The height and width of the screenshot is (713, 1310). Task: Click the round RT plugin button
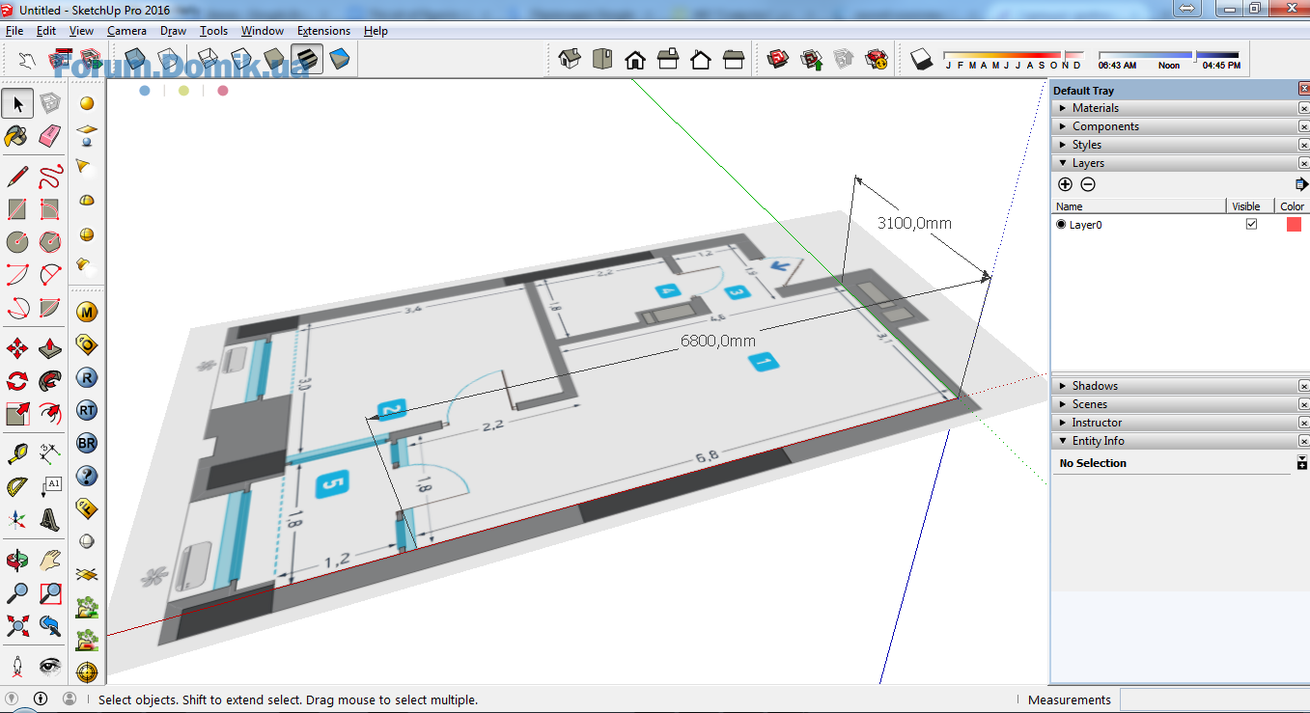[x=87, y=411]
